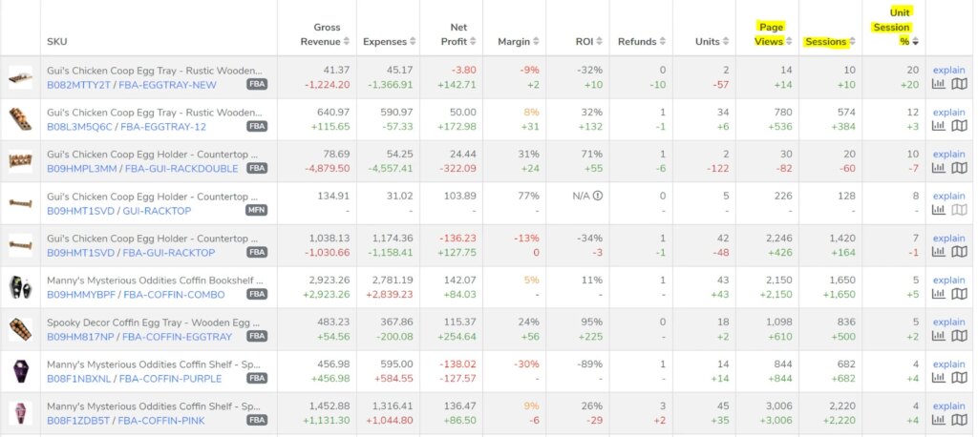Click map icon in FBA-EGGTRAY-12 row
Image resolution: width=978 pixels, height=437 pixels.
[957, 126]
